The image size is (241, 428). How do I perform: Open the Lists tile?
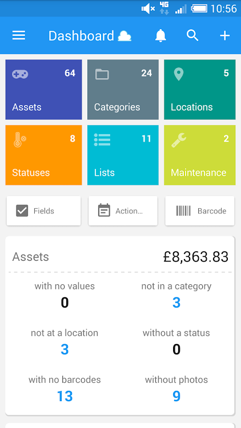pos(123,155)
